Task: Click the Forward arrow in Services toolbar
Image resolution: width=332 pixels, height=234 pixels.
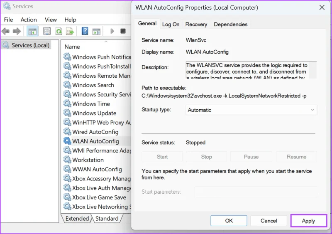Action: click(17, 32)
